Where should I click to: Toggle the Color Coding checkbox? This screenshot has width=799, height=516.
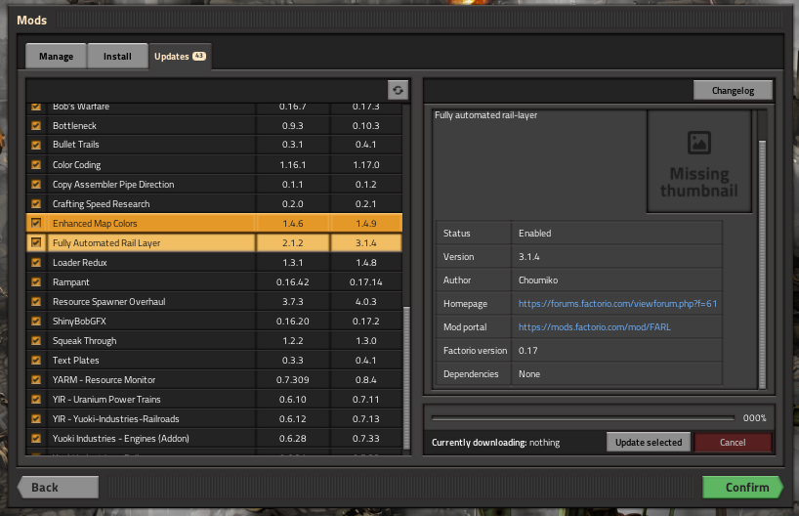(36, 165)
